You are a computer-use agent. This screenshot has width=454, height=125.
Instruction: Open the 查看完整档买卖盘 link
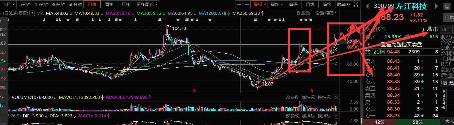click(402, 44)
